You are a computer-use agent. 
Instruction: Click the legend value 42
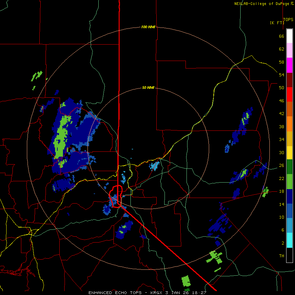(282, 114)
